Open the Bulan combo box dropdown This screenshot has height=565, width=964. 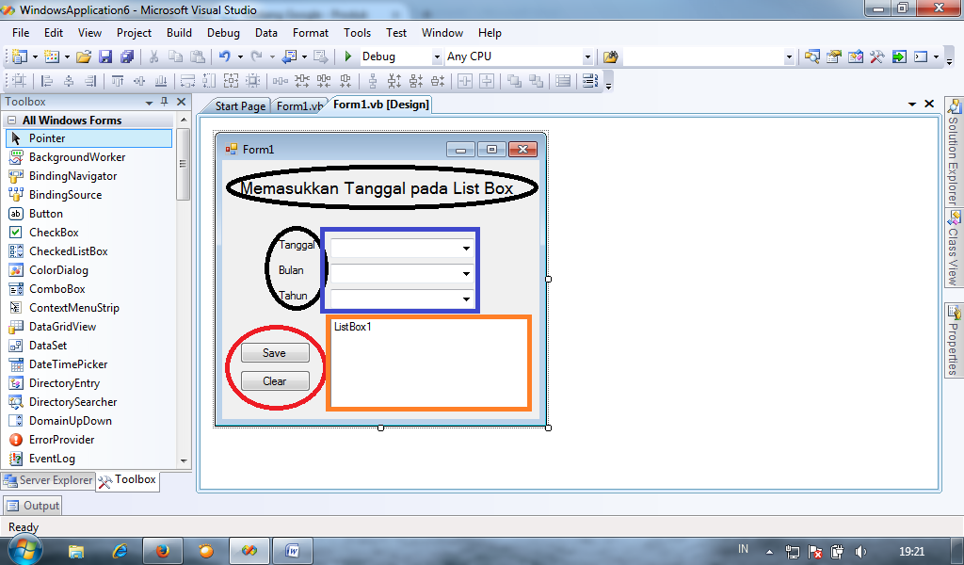coord(466,274)
